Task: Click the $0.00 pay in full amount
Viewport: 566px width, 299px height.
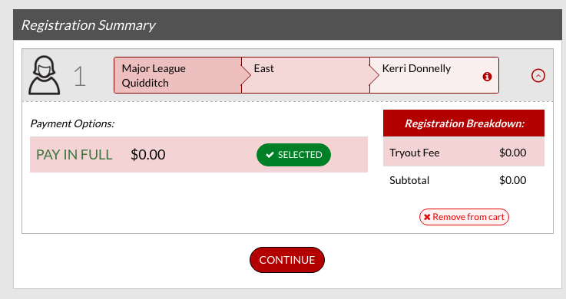Action: [x=148, y=155]
